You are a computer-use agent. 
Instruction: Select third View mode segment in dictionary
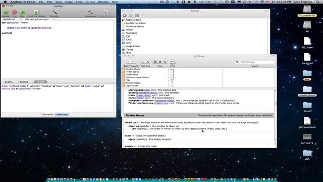(165, 62)
